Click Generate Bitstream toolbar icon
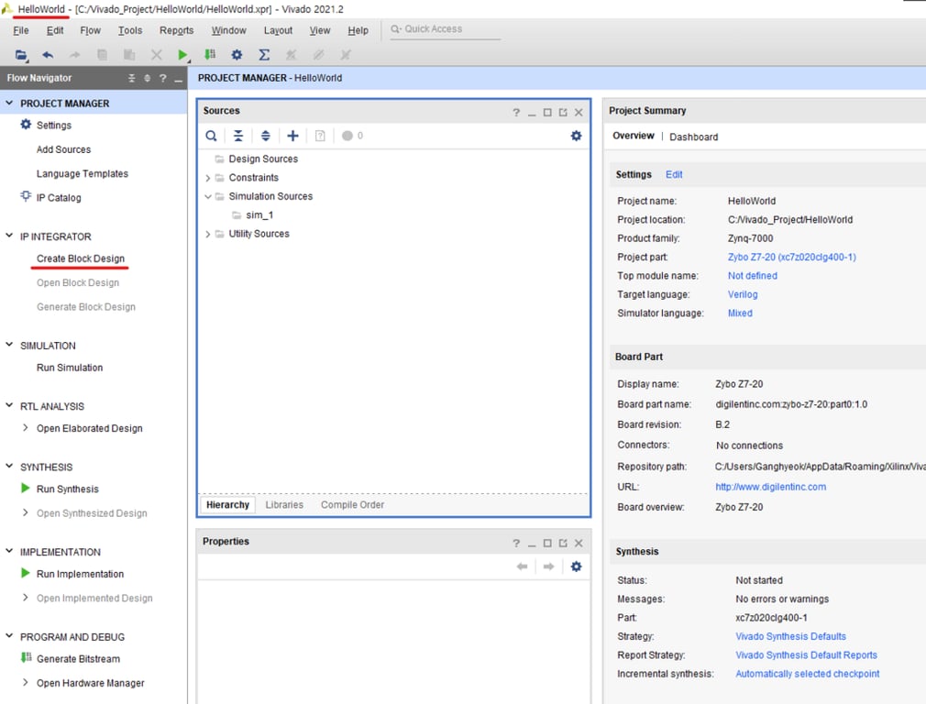The height and width of the screenshot is (704, 926). [210, 55]
